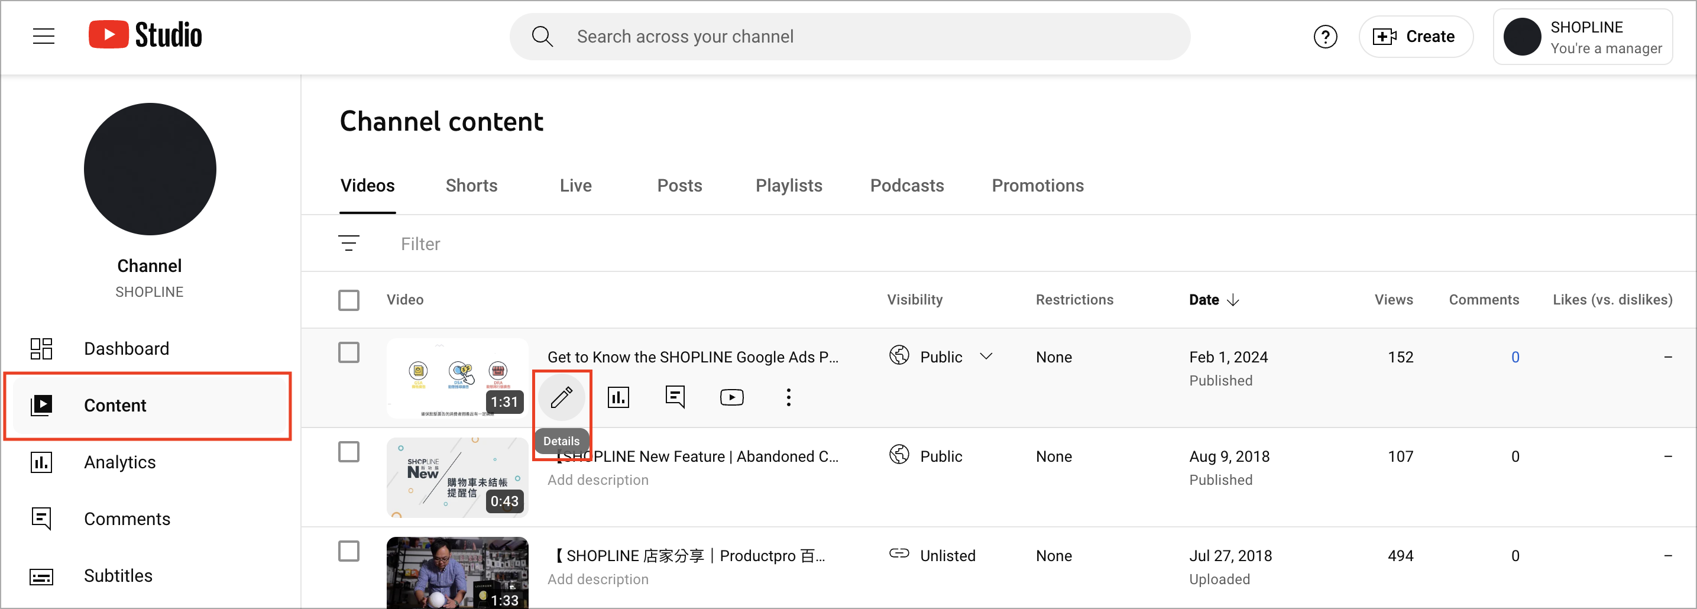Click the Views column header
The image size is (1697, 609).
(1393, 300)
